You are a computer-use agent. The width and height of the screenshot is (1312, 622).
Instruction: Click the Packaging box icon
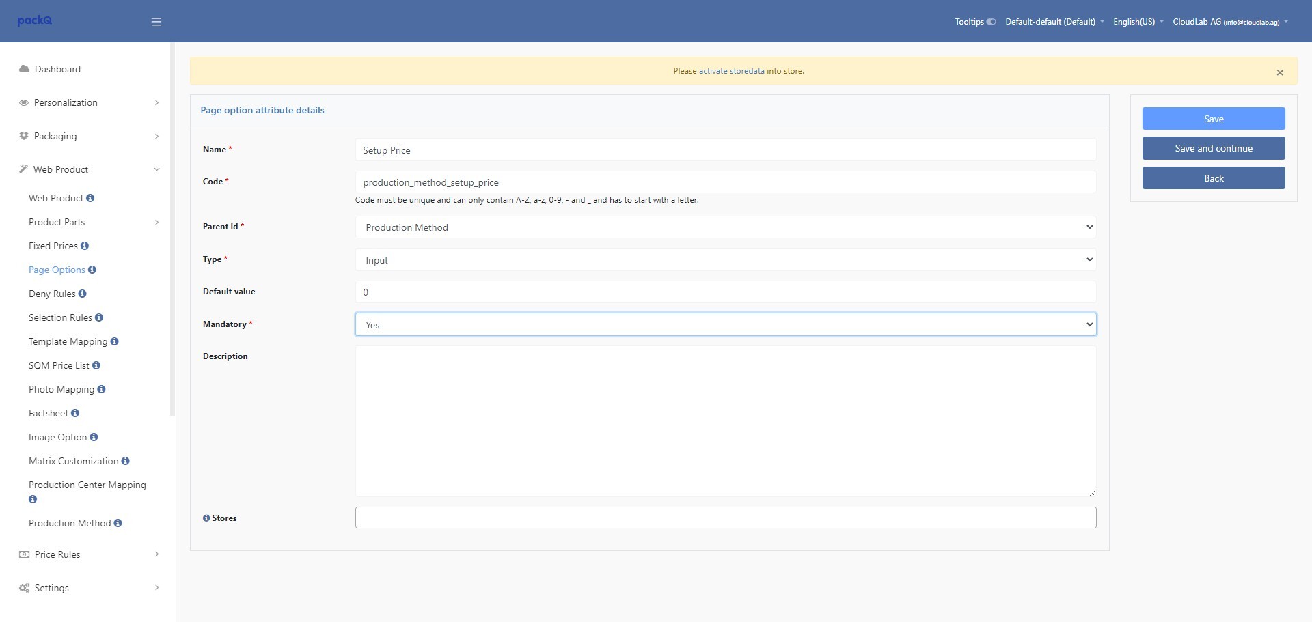coord(24,136)
